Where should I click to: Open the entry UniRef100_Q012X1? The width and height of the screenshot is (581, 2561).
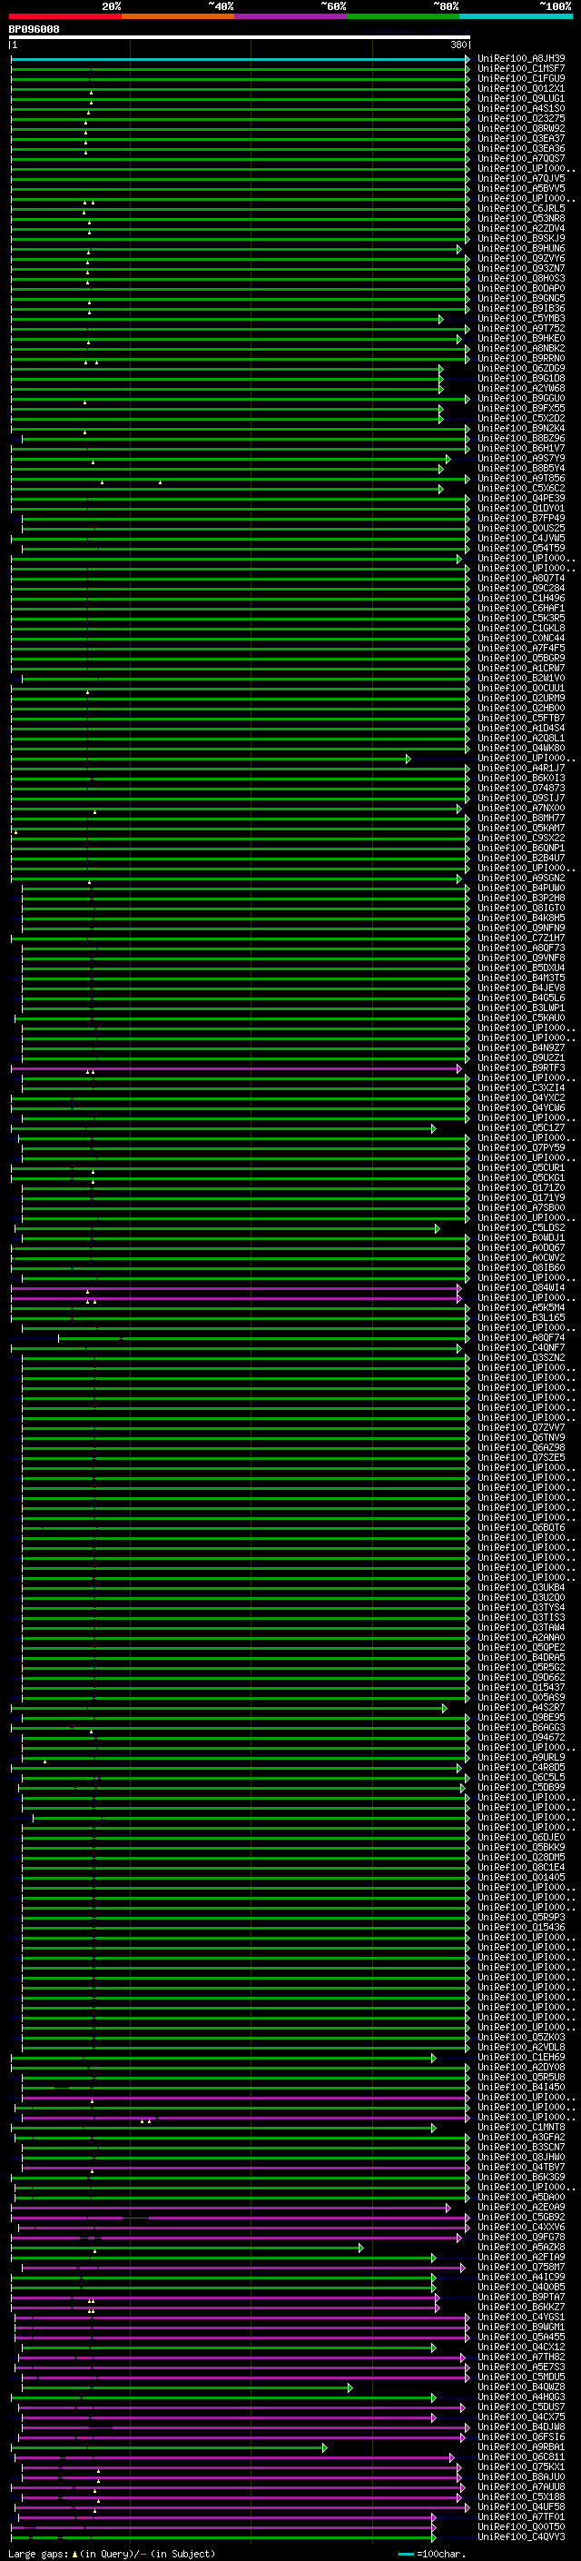tap(521, 88)
